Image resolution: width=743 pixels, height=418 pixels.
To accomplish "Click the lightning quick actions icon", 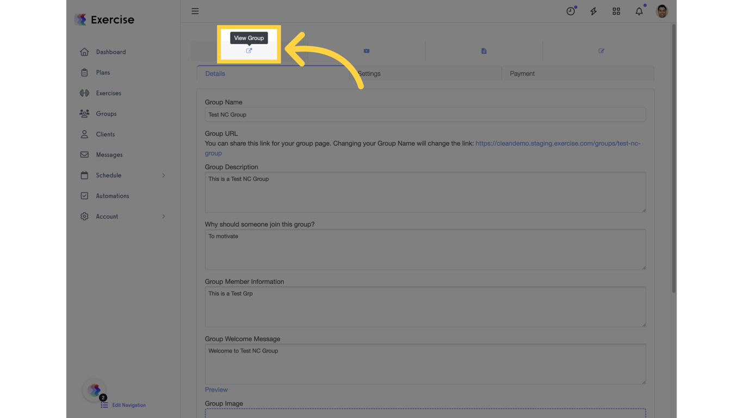I will (x=593, y=11).
